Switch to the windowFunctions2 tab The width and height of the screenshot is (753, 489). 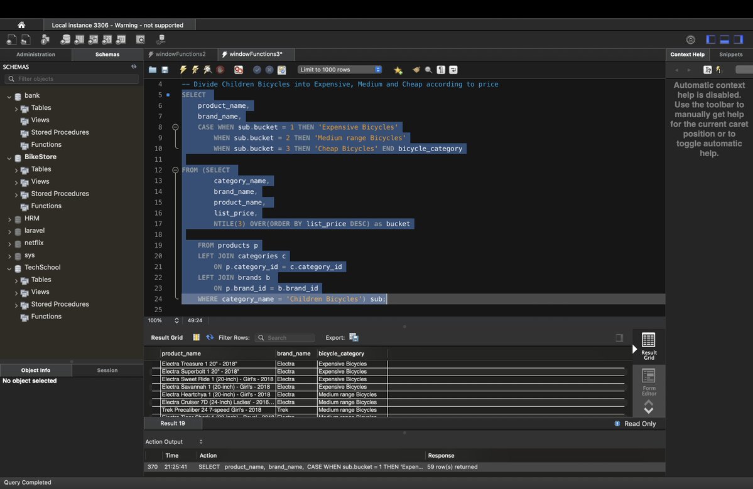click(x=180, y=54)
